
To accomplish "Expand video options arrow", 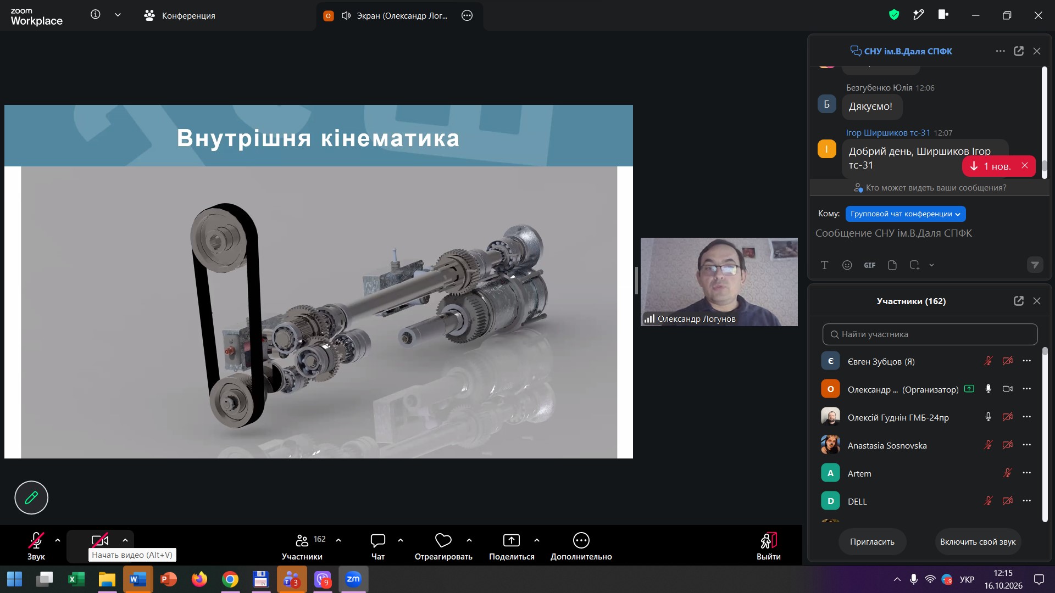I will tap(125, 540).
